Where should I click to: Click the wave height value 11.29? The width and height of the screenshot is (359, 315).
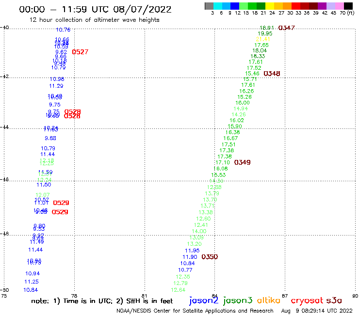pos(56,86)
